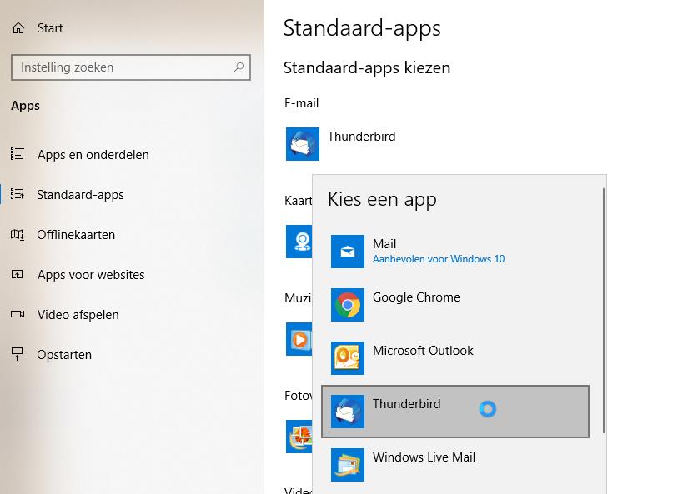Type in the Instelling zoeken field
Viewport: 683px width, 494px height.
pyautogui.click(x=121, y=67)
